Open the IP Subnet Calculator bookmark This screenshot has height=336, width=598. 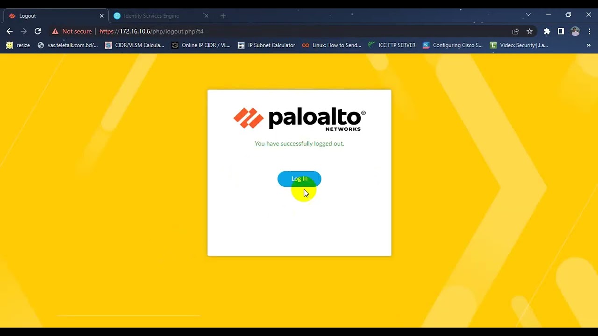pyautogui.click(x=266, y=45)
